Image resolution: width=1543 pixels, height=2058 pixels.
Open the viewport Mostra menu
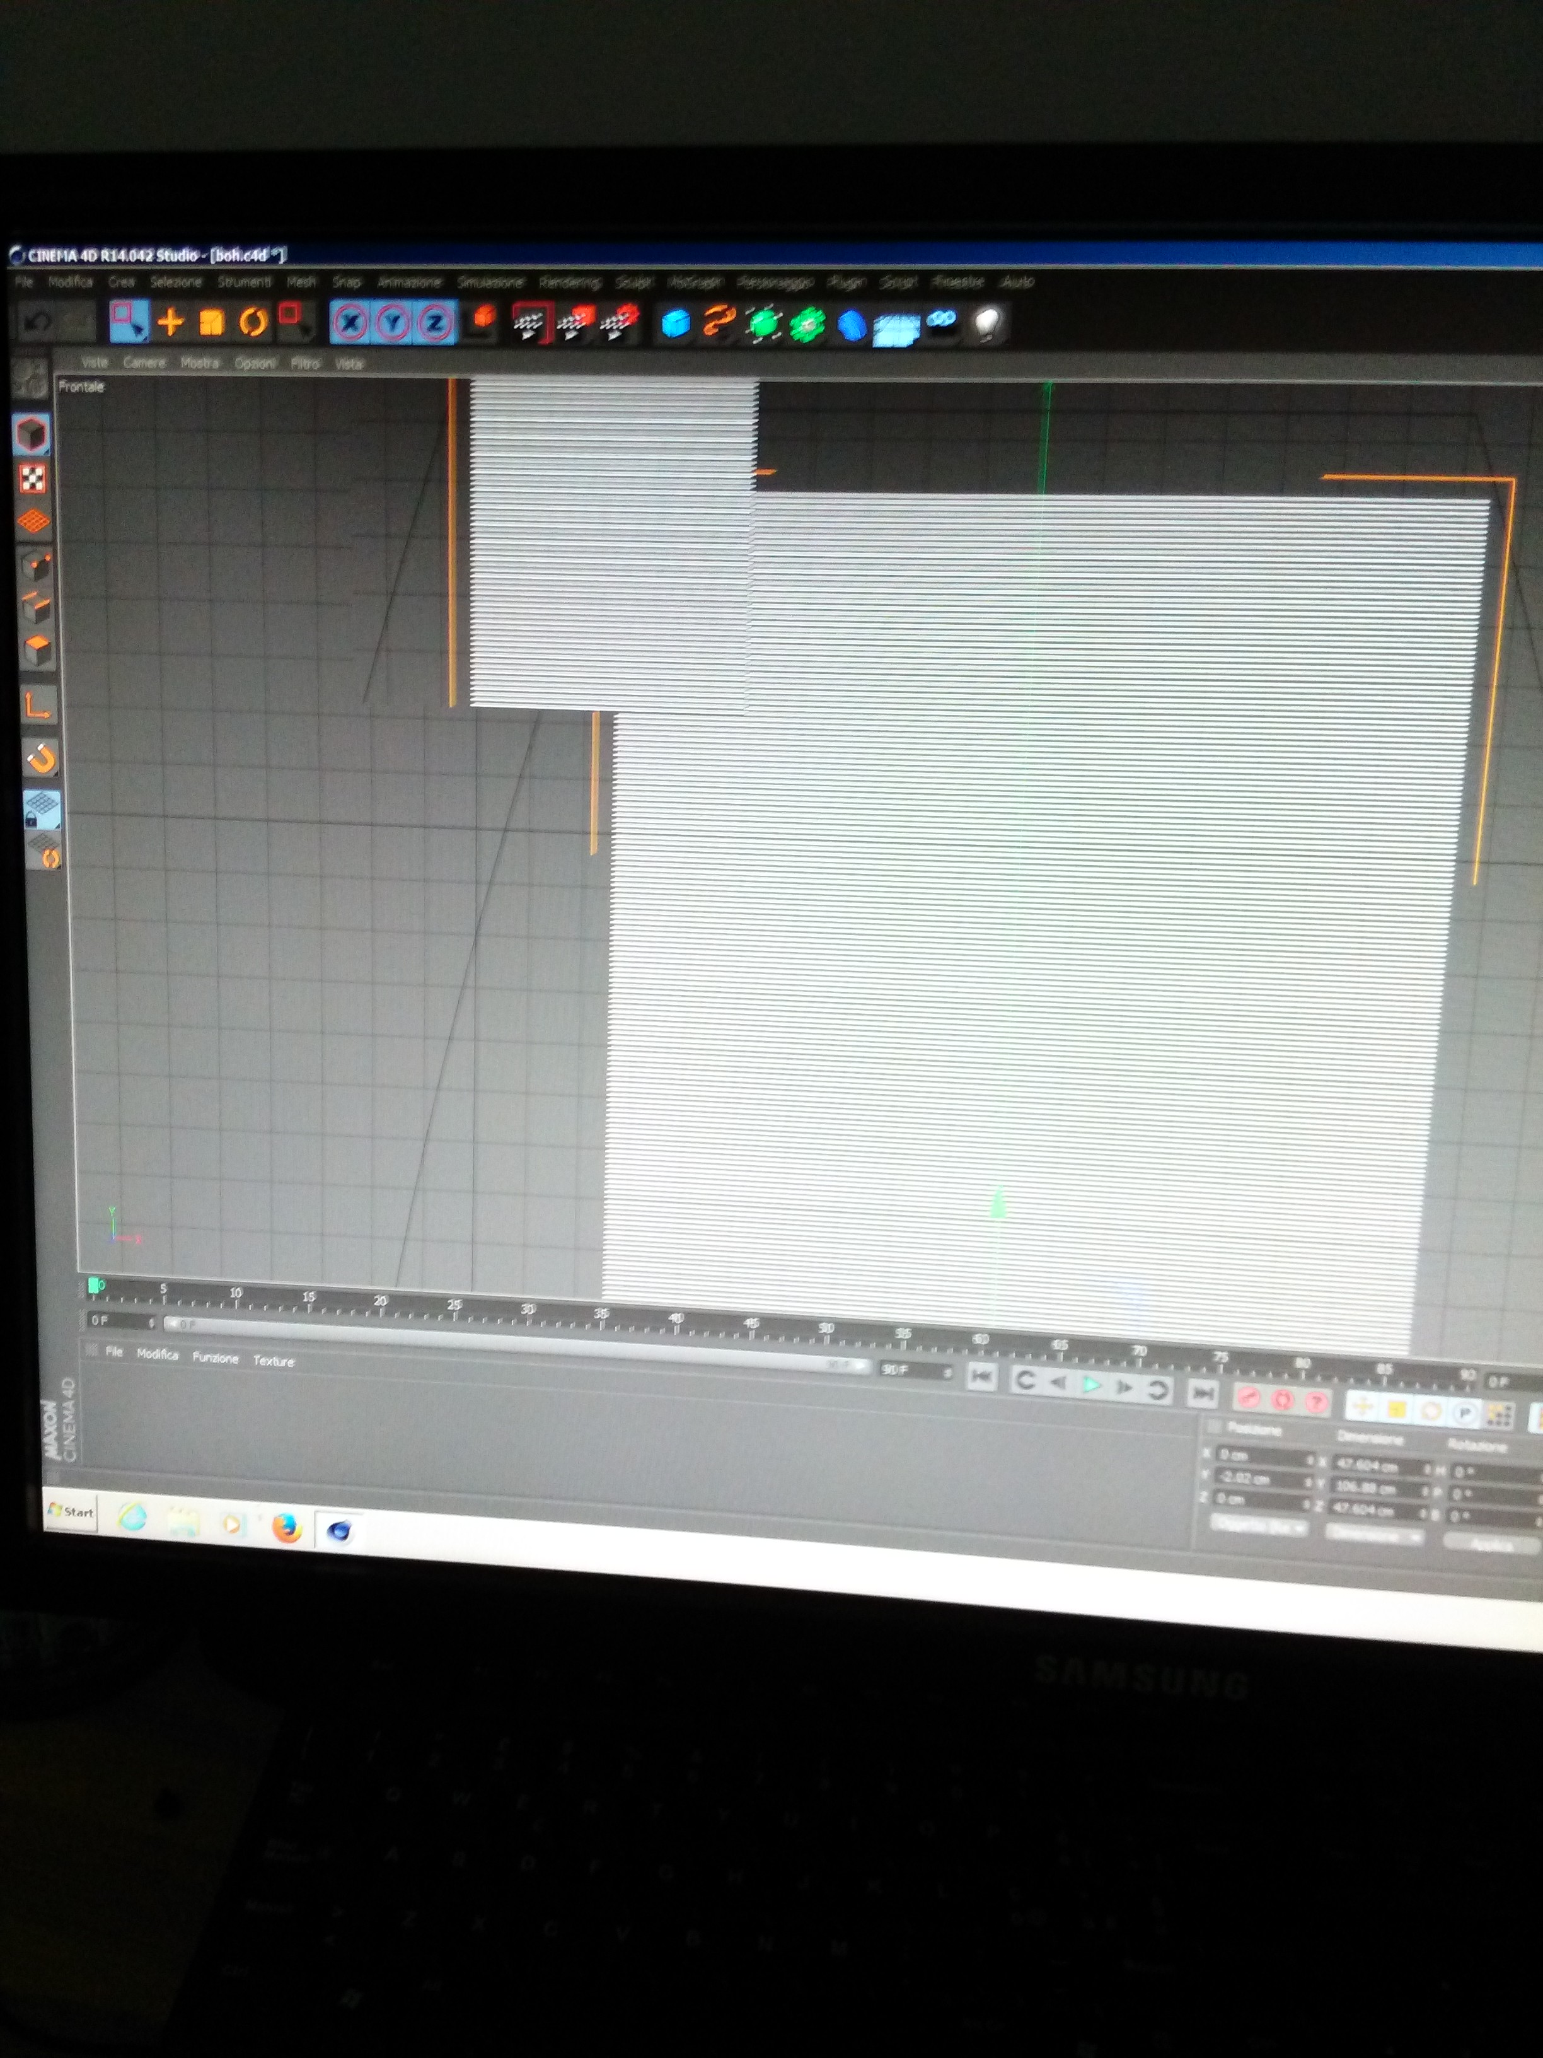click(199, 363)
